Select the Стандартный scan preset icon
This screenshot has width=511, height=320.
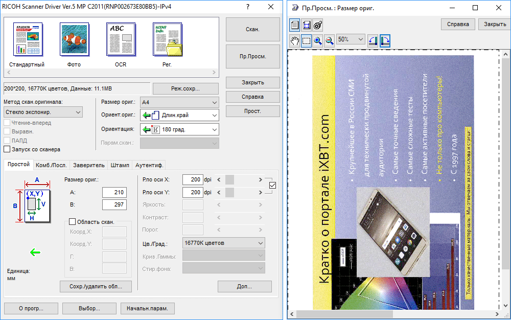[28, 39]
